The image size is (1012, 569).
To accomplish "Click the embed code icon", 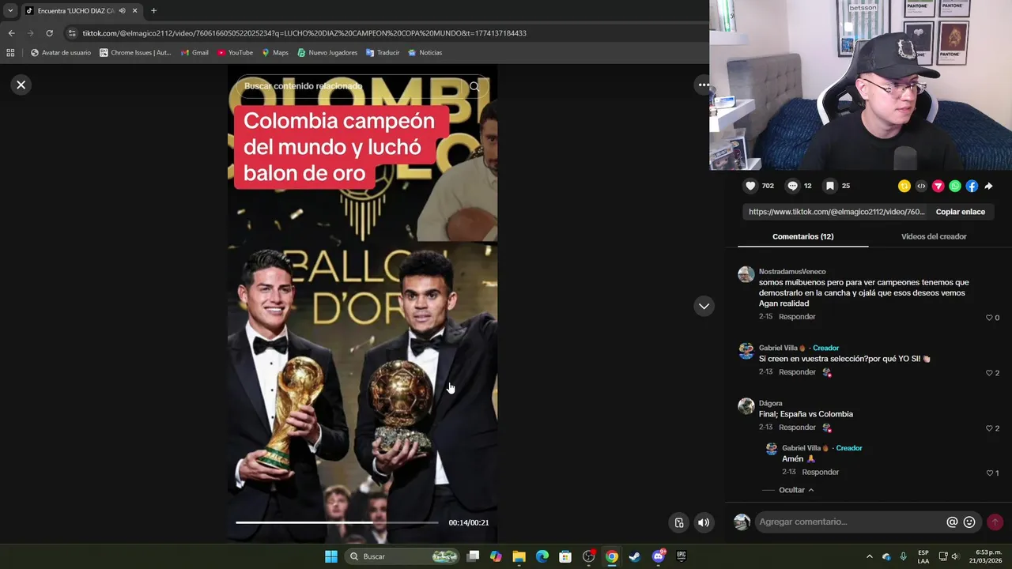I will point(921,187).
